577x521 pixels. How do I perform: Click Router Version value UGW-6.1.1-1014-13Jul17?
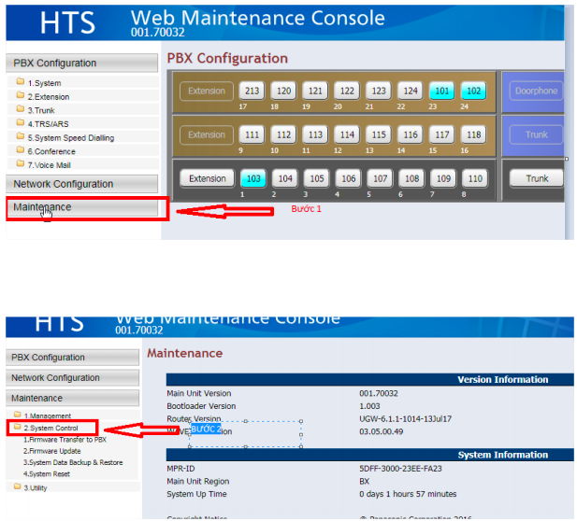point(405,419)
